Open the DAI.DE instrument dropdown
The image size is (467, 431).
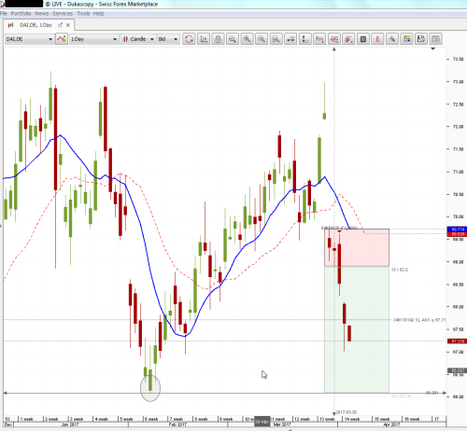[29, 39]
